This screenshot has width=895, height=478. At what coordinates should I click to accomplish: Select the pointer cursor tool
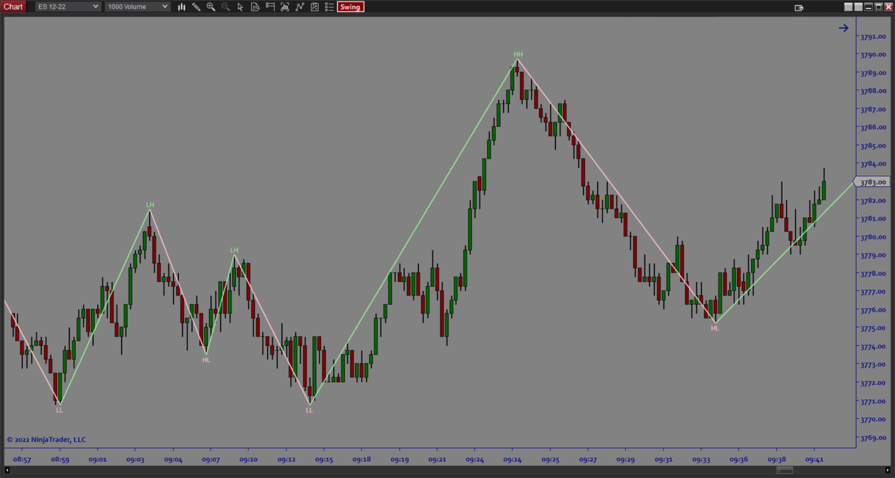tap(240, 7)
